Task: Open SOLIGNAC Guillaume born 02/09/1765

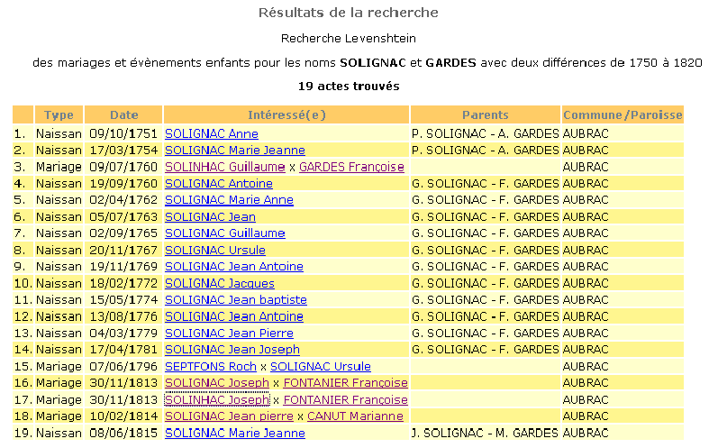Action: point(225,233)
